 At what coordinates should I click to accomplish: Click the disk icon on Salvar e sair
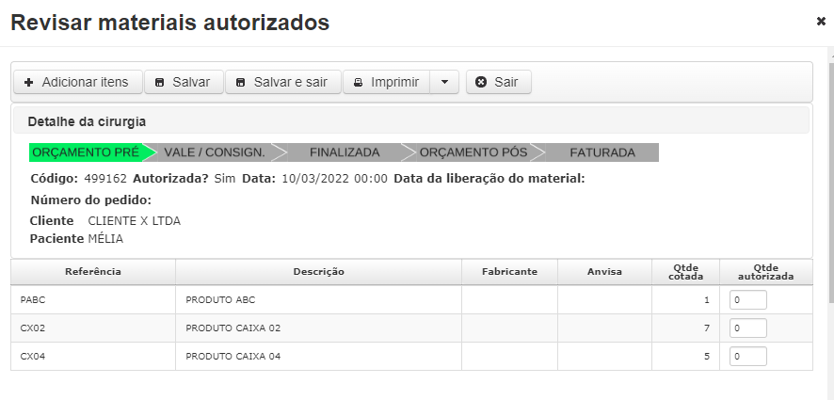(240, 83)
